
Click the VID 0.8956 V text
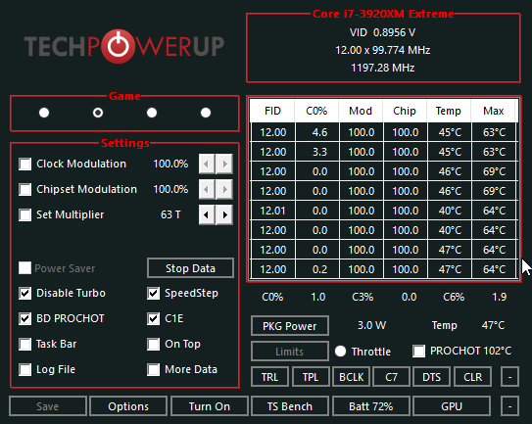383,32
